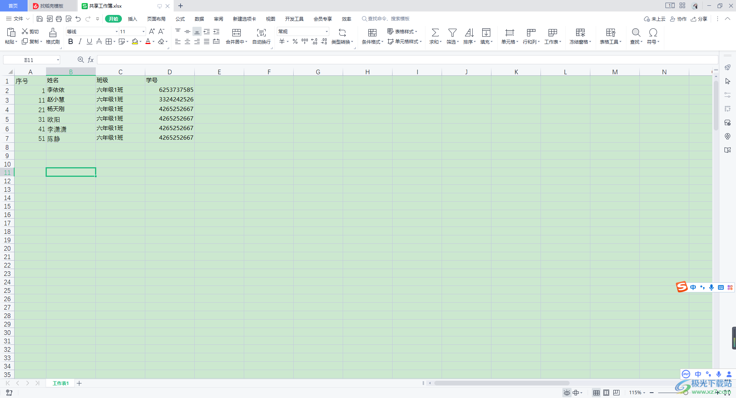
Task: Click the Paste clipboard icon
Action: [11, 33]
